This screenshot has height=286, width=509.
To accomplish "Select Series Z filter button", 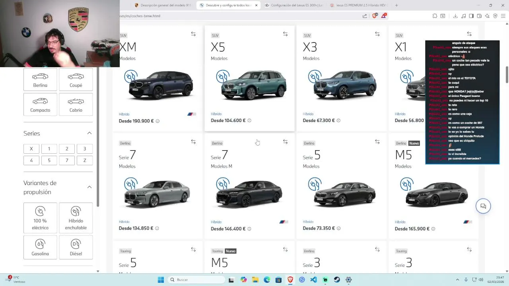I will coord(84,160).
